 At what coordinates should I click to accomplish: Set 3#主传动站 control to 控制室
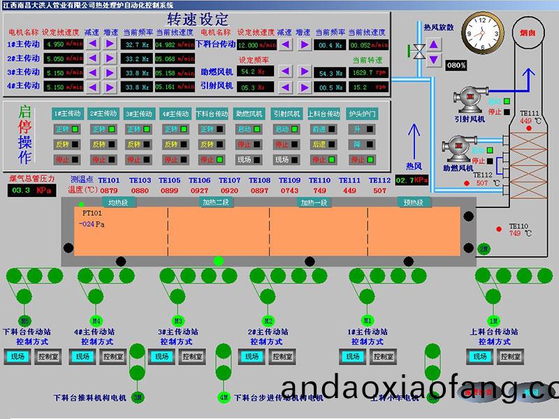click(192, 356)
